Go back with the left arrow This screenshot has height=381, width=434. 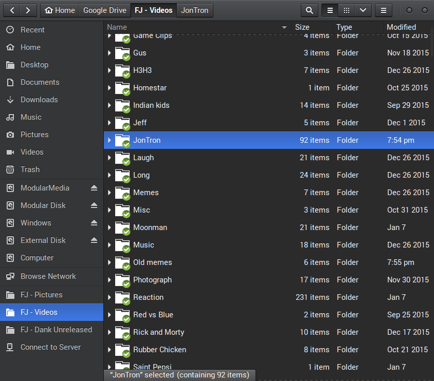12,10
